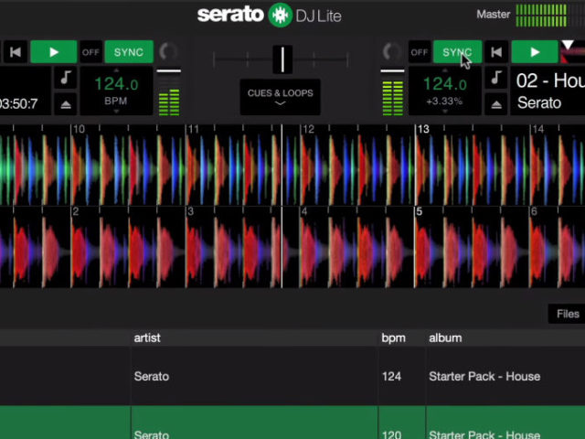Image resolution: width=585 pixels, height=439 pixels.
Task: Sort library by bpm column
Action: coord(393,337)
